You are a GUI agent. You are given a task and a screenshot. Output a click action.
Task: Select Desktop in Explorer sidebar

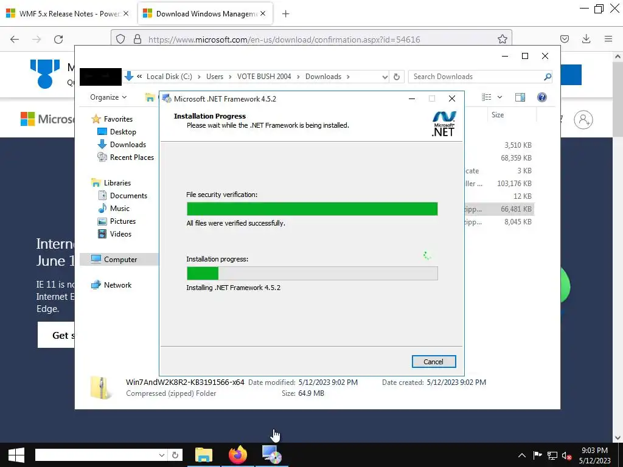point(123,131)
